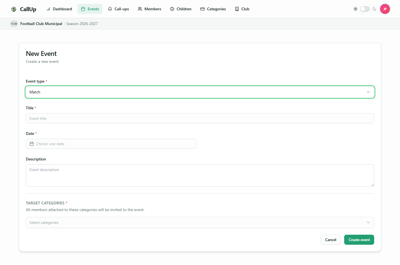Click the moon dark-mode icon
Image resolution: width=400 pixels, height=265 pixels.
(374, 9)
